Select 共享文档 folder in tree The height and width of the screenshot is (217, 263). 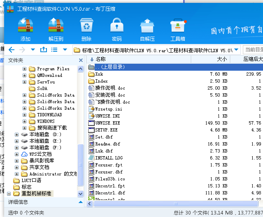tap(35, 167)
